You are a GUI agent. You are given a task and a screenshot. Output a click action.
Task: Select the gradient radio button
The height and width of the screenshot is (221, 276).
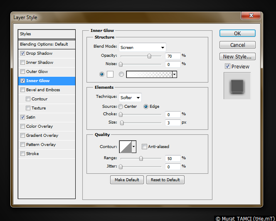click(x=121, y=74)
